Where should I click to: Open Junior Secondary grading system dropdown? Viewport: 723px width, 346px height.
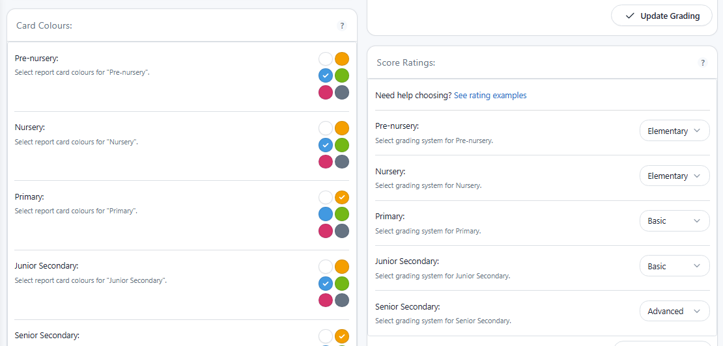point(674,266)
